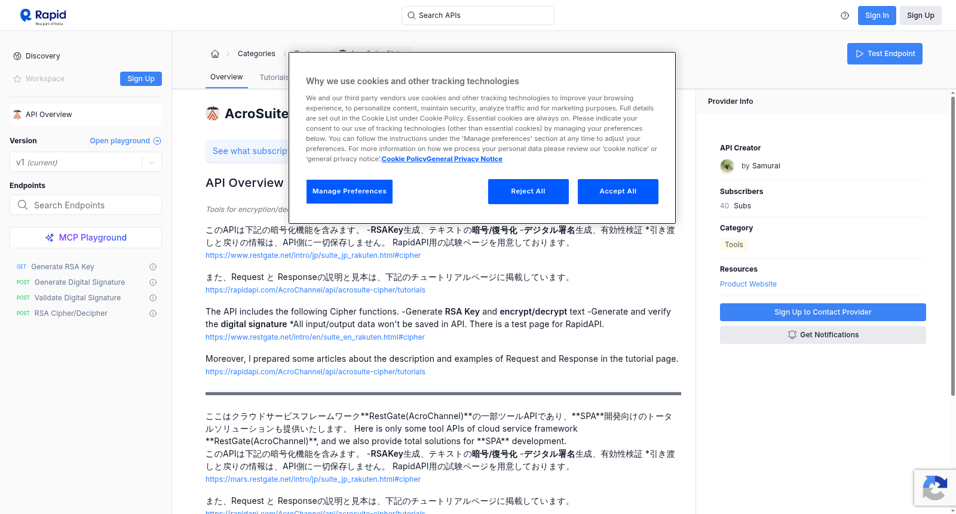Open info icon for Validate Digital Signature

click(153, 298)
